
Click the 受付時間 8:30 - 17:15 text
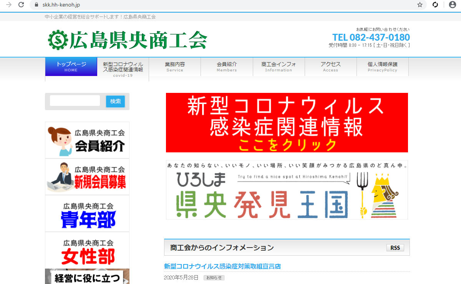tap(369, 45)
